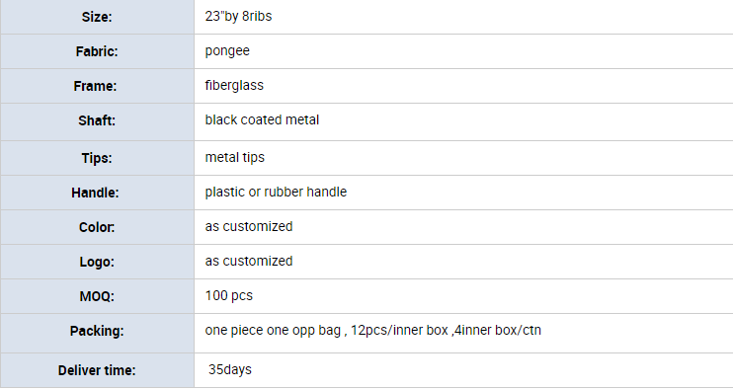Image resolution: width=733 pixels, height=390 pixels.
Task: Click the Color label cell
Action: (97, 227)
